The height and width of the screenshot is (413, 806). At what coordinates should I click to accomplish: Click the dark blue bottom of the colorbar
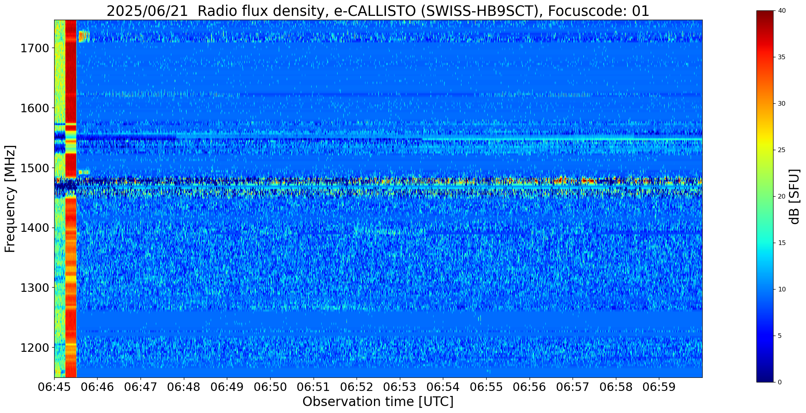point(766,375)
